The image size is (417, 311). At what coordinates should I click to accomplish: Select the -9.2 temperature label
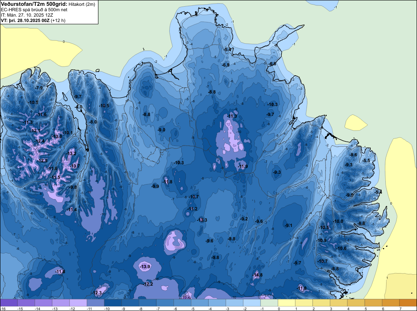pos(244,219)
